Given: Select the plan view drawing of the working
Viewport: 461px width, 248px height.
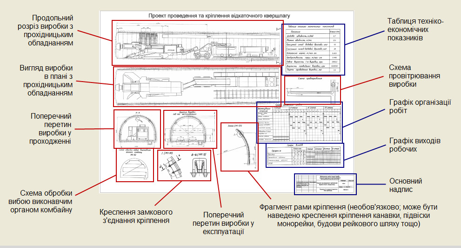Looking at the screenshot, I should [x=197, y=87].
